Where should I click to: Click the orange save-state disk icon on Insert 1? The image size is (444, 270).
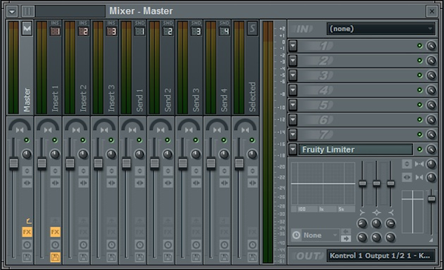click(55, 257)
